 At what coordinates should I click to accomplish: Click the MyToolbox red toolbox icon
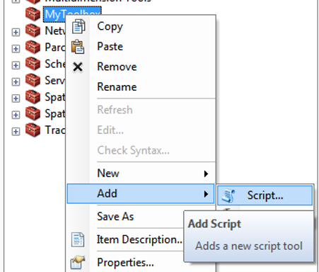[33, 14]
